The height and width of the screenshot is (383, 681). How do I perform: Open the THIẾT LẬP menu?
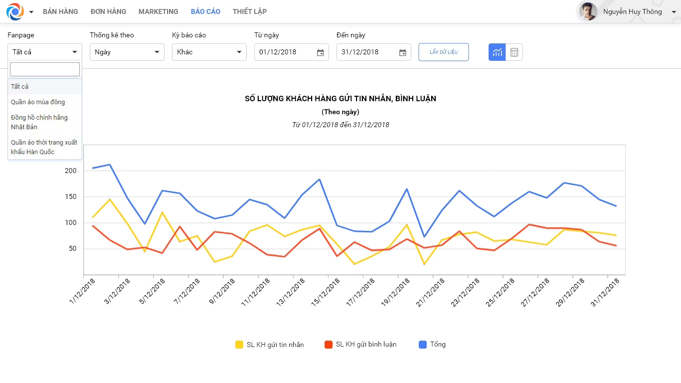[x=249, y=11]
